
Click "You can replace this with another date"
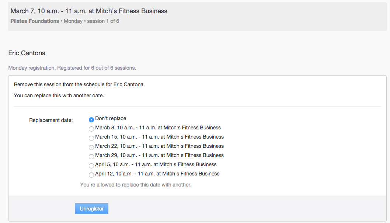tap(59, 95)
